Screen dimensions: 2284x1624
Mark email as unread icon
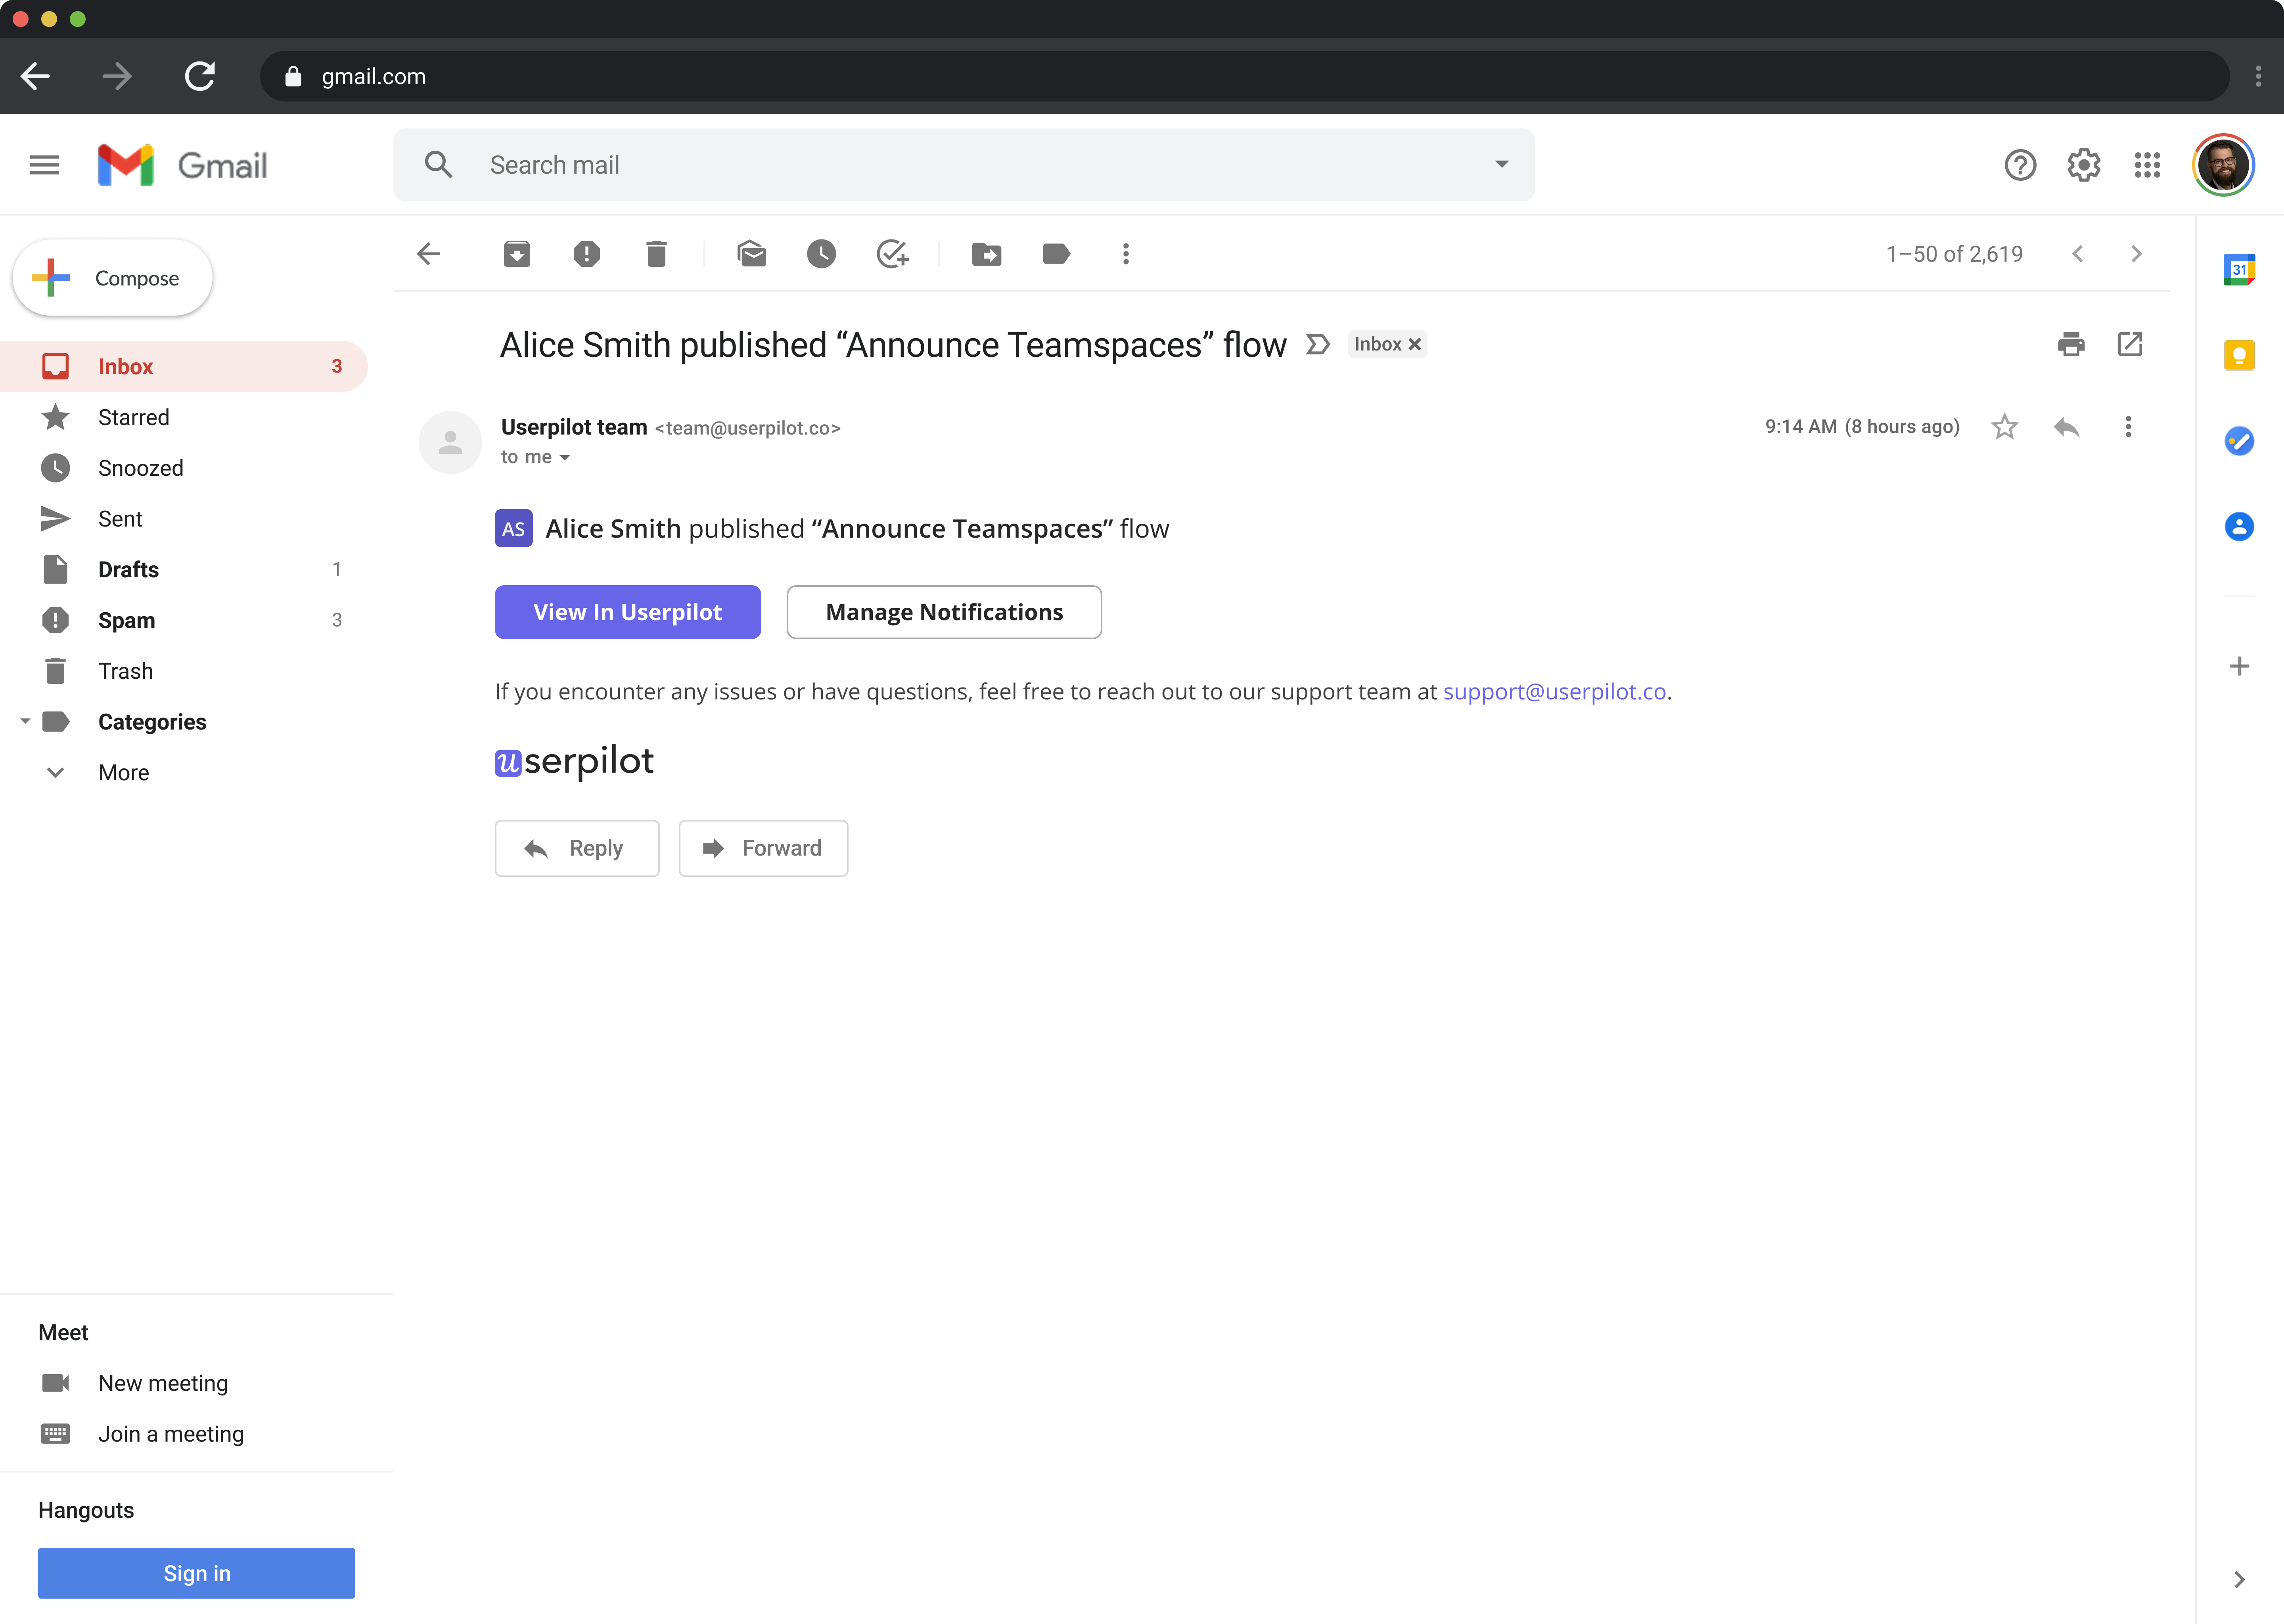coord(751,254)
